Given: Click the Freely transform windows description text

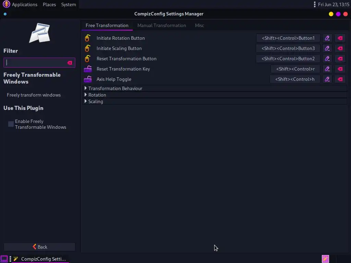Looking at the screenshot, I should coord(34,95).
